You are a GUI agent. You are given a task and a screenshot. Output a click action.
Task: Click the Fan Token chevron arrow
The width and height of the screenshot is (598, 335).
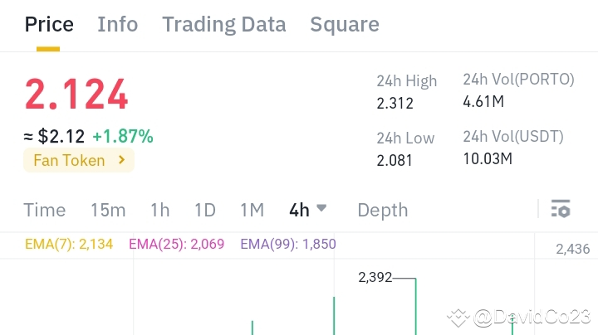121,160
